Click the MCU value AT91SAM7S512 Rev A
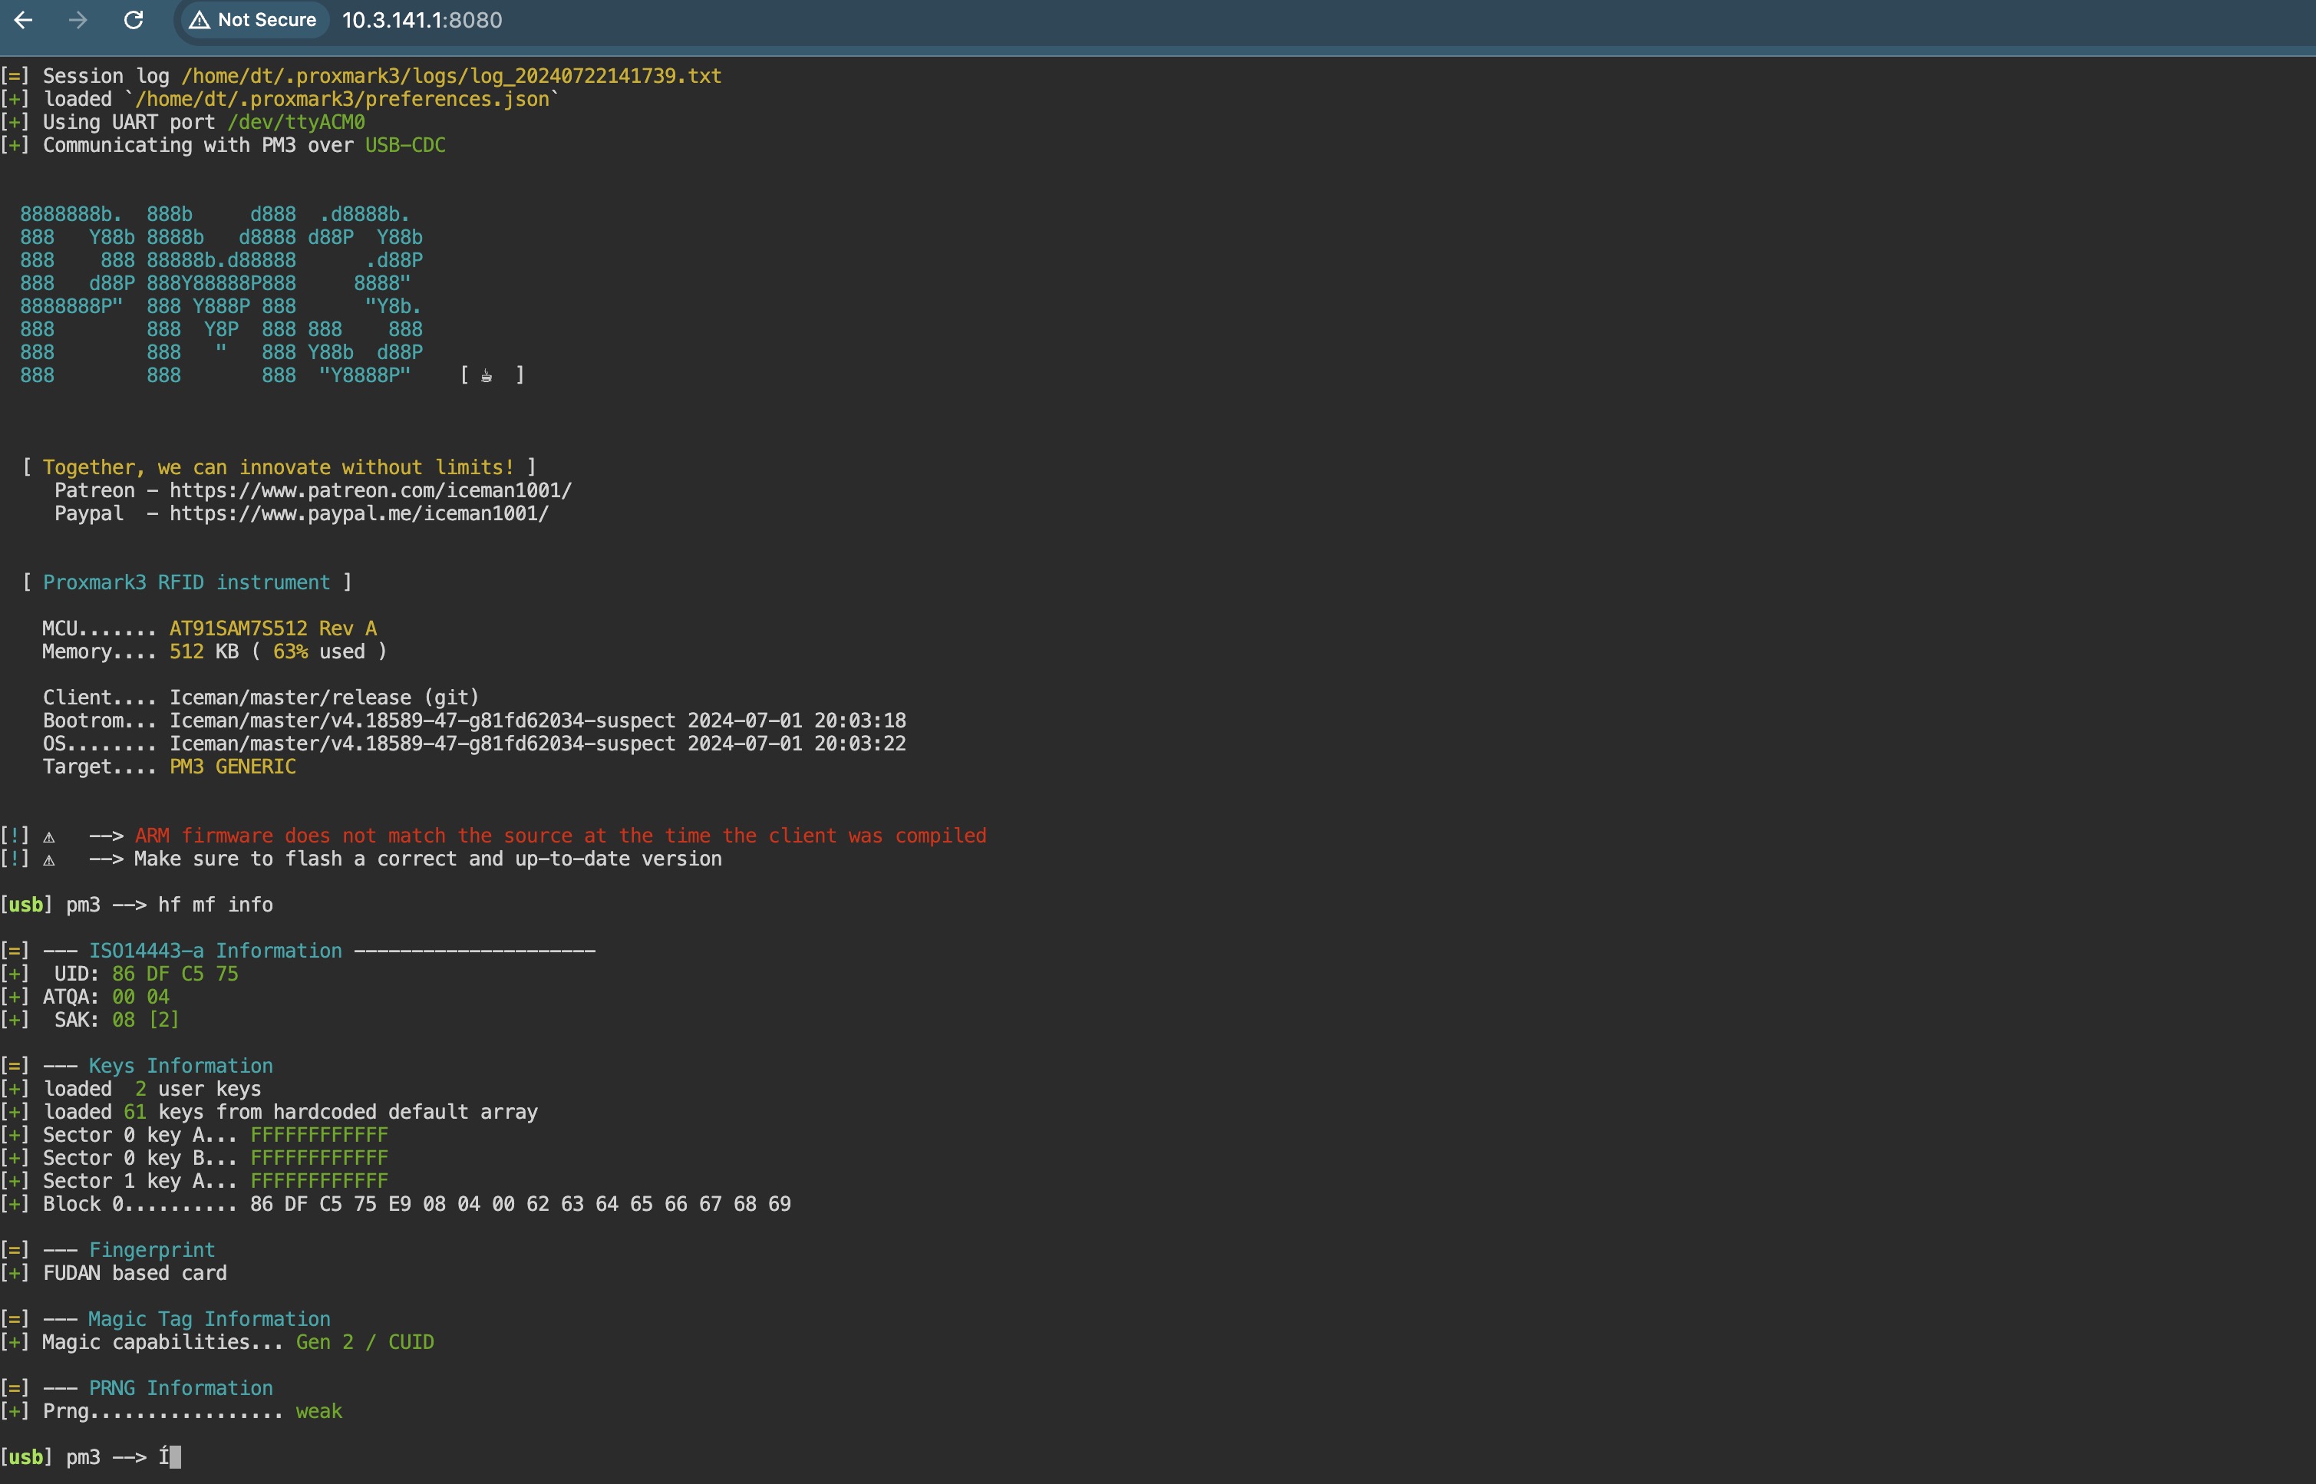Image resolution: width=2316 pixels, height=1484 pixels. [x=272, y=628]
